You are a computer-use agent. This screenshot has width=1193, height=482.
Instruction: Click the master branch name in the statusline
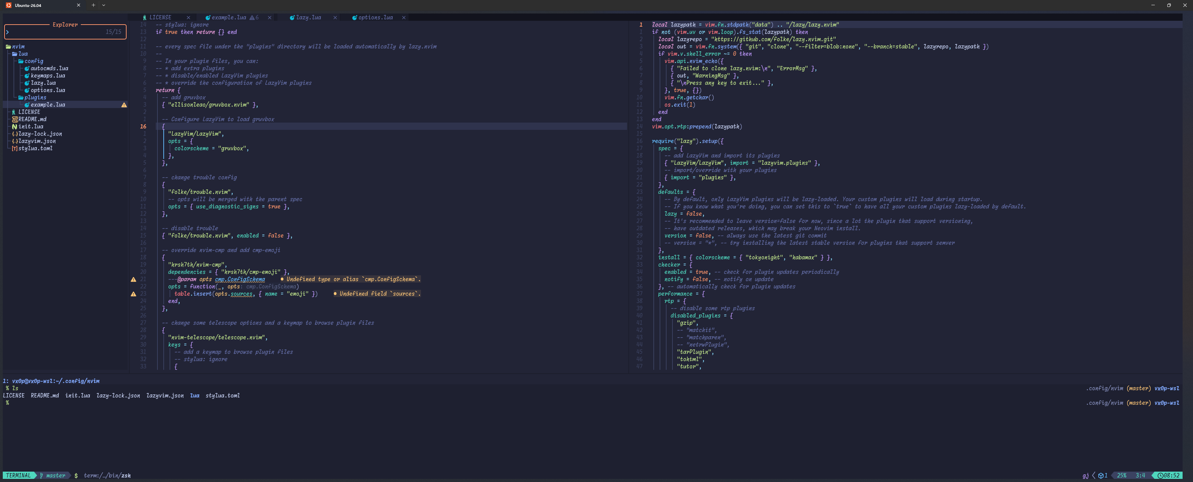[56, 475]
